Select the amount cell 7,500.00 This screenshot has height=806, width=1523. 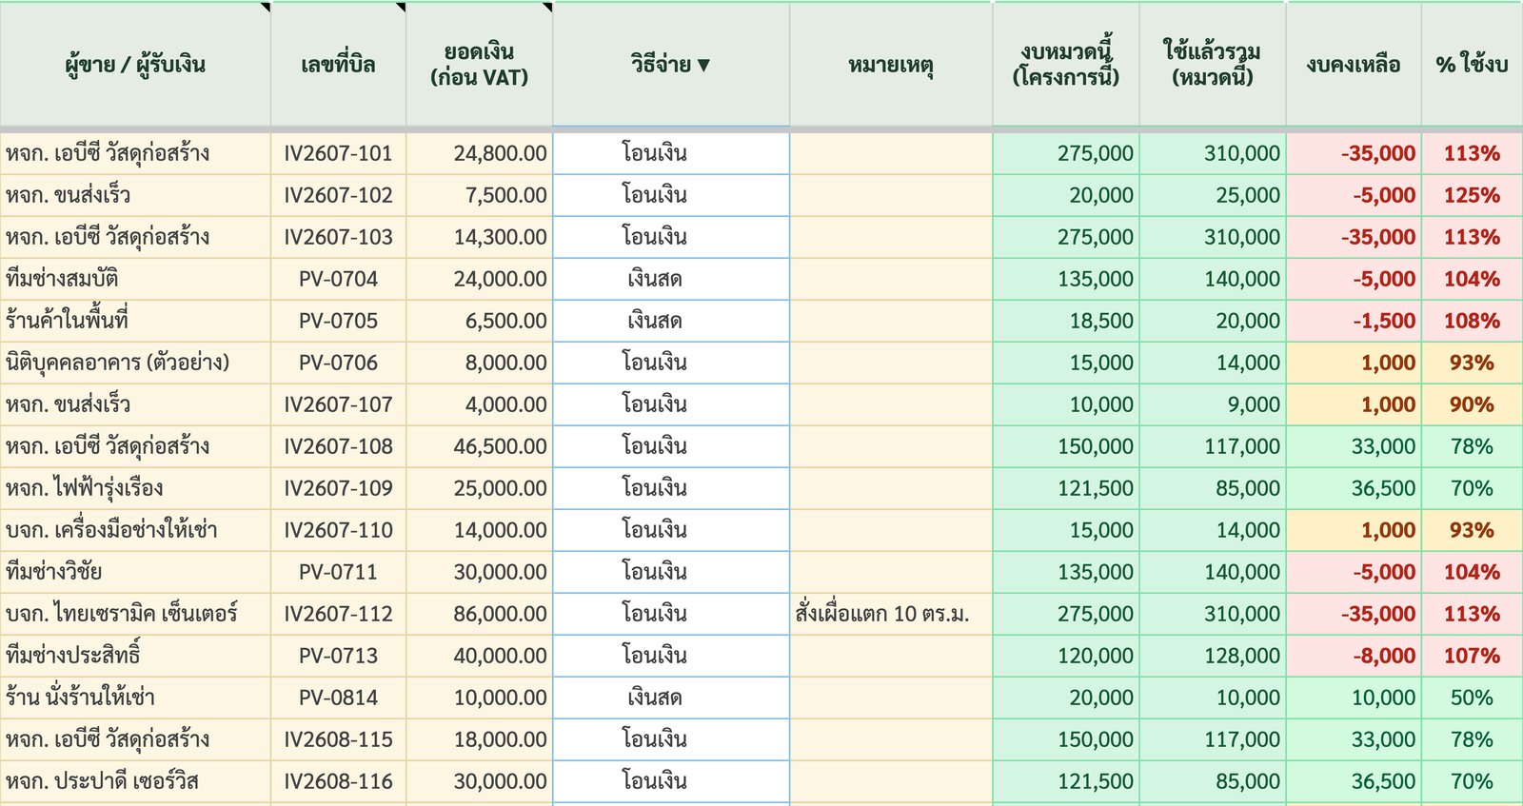[479, 195]
